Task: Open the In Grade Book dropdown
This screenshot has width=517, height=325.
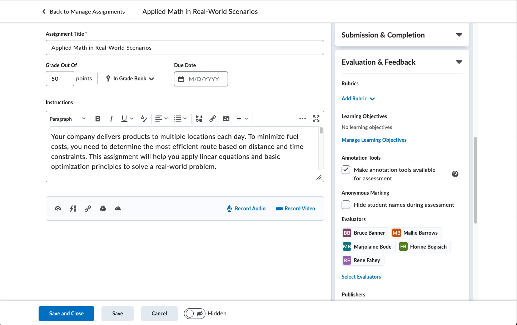Action: click(130, 79)
